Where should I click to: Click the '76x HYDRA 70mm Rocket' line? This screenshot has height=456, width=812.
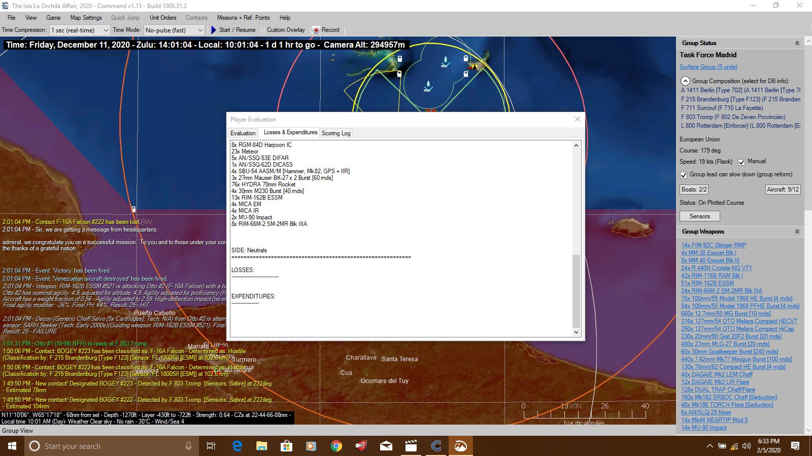(x=263, y=184)
